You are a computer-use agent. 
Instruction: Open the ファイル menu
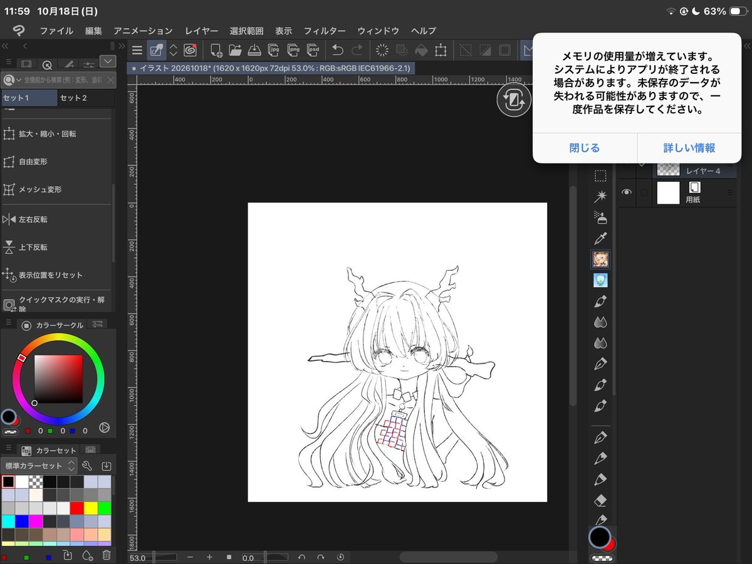(x=56, y=31)
